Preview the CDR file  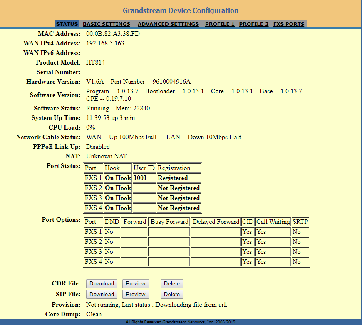pyautogui.click(x=136, y=284)
